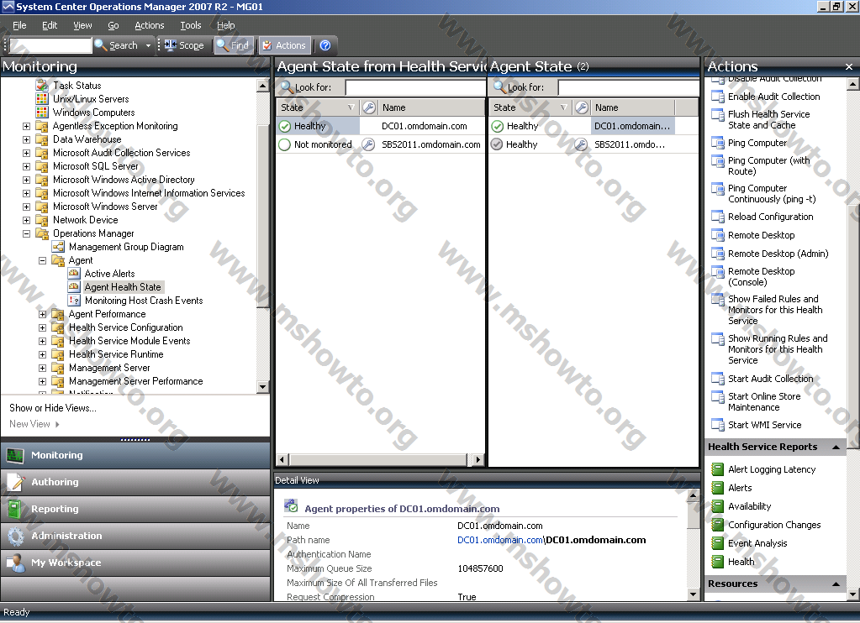
Task: Click the Windows Computers grid icon
Action: pos(42,113)
